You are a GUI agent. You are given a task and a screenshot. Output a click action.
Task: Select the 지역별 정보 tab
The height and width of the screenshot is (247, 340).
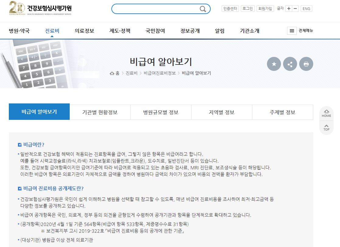pos(221,112)
